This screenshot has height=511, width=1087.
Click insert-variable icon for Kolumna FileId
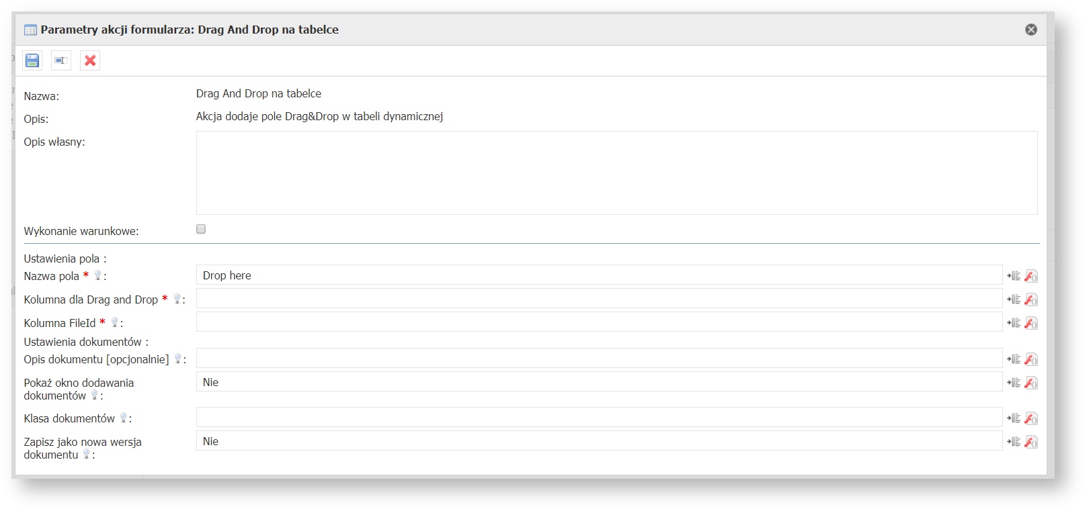[x=1013, y=323]
